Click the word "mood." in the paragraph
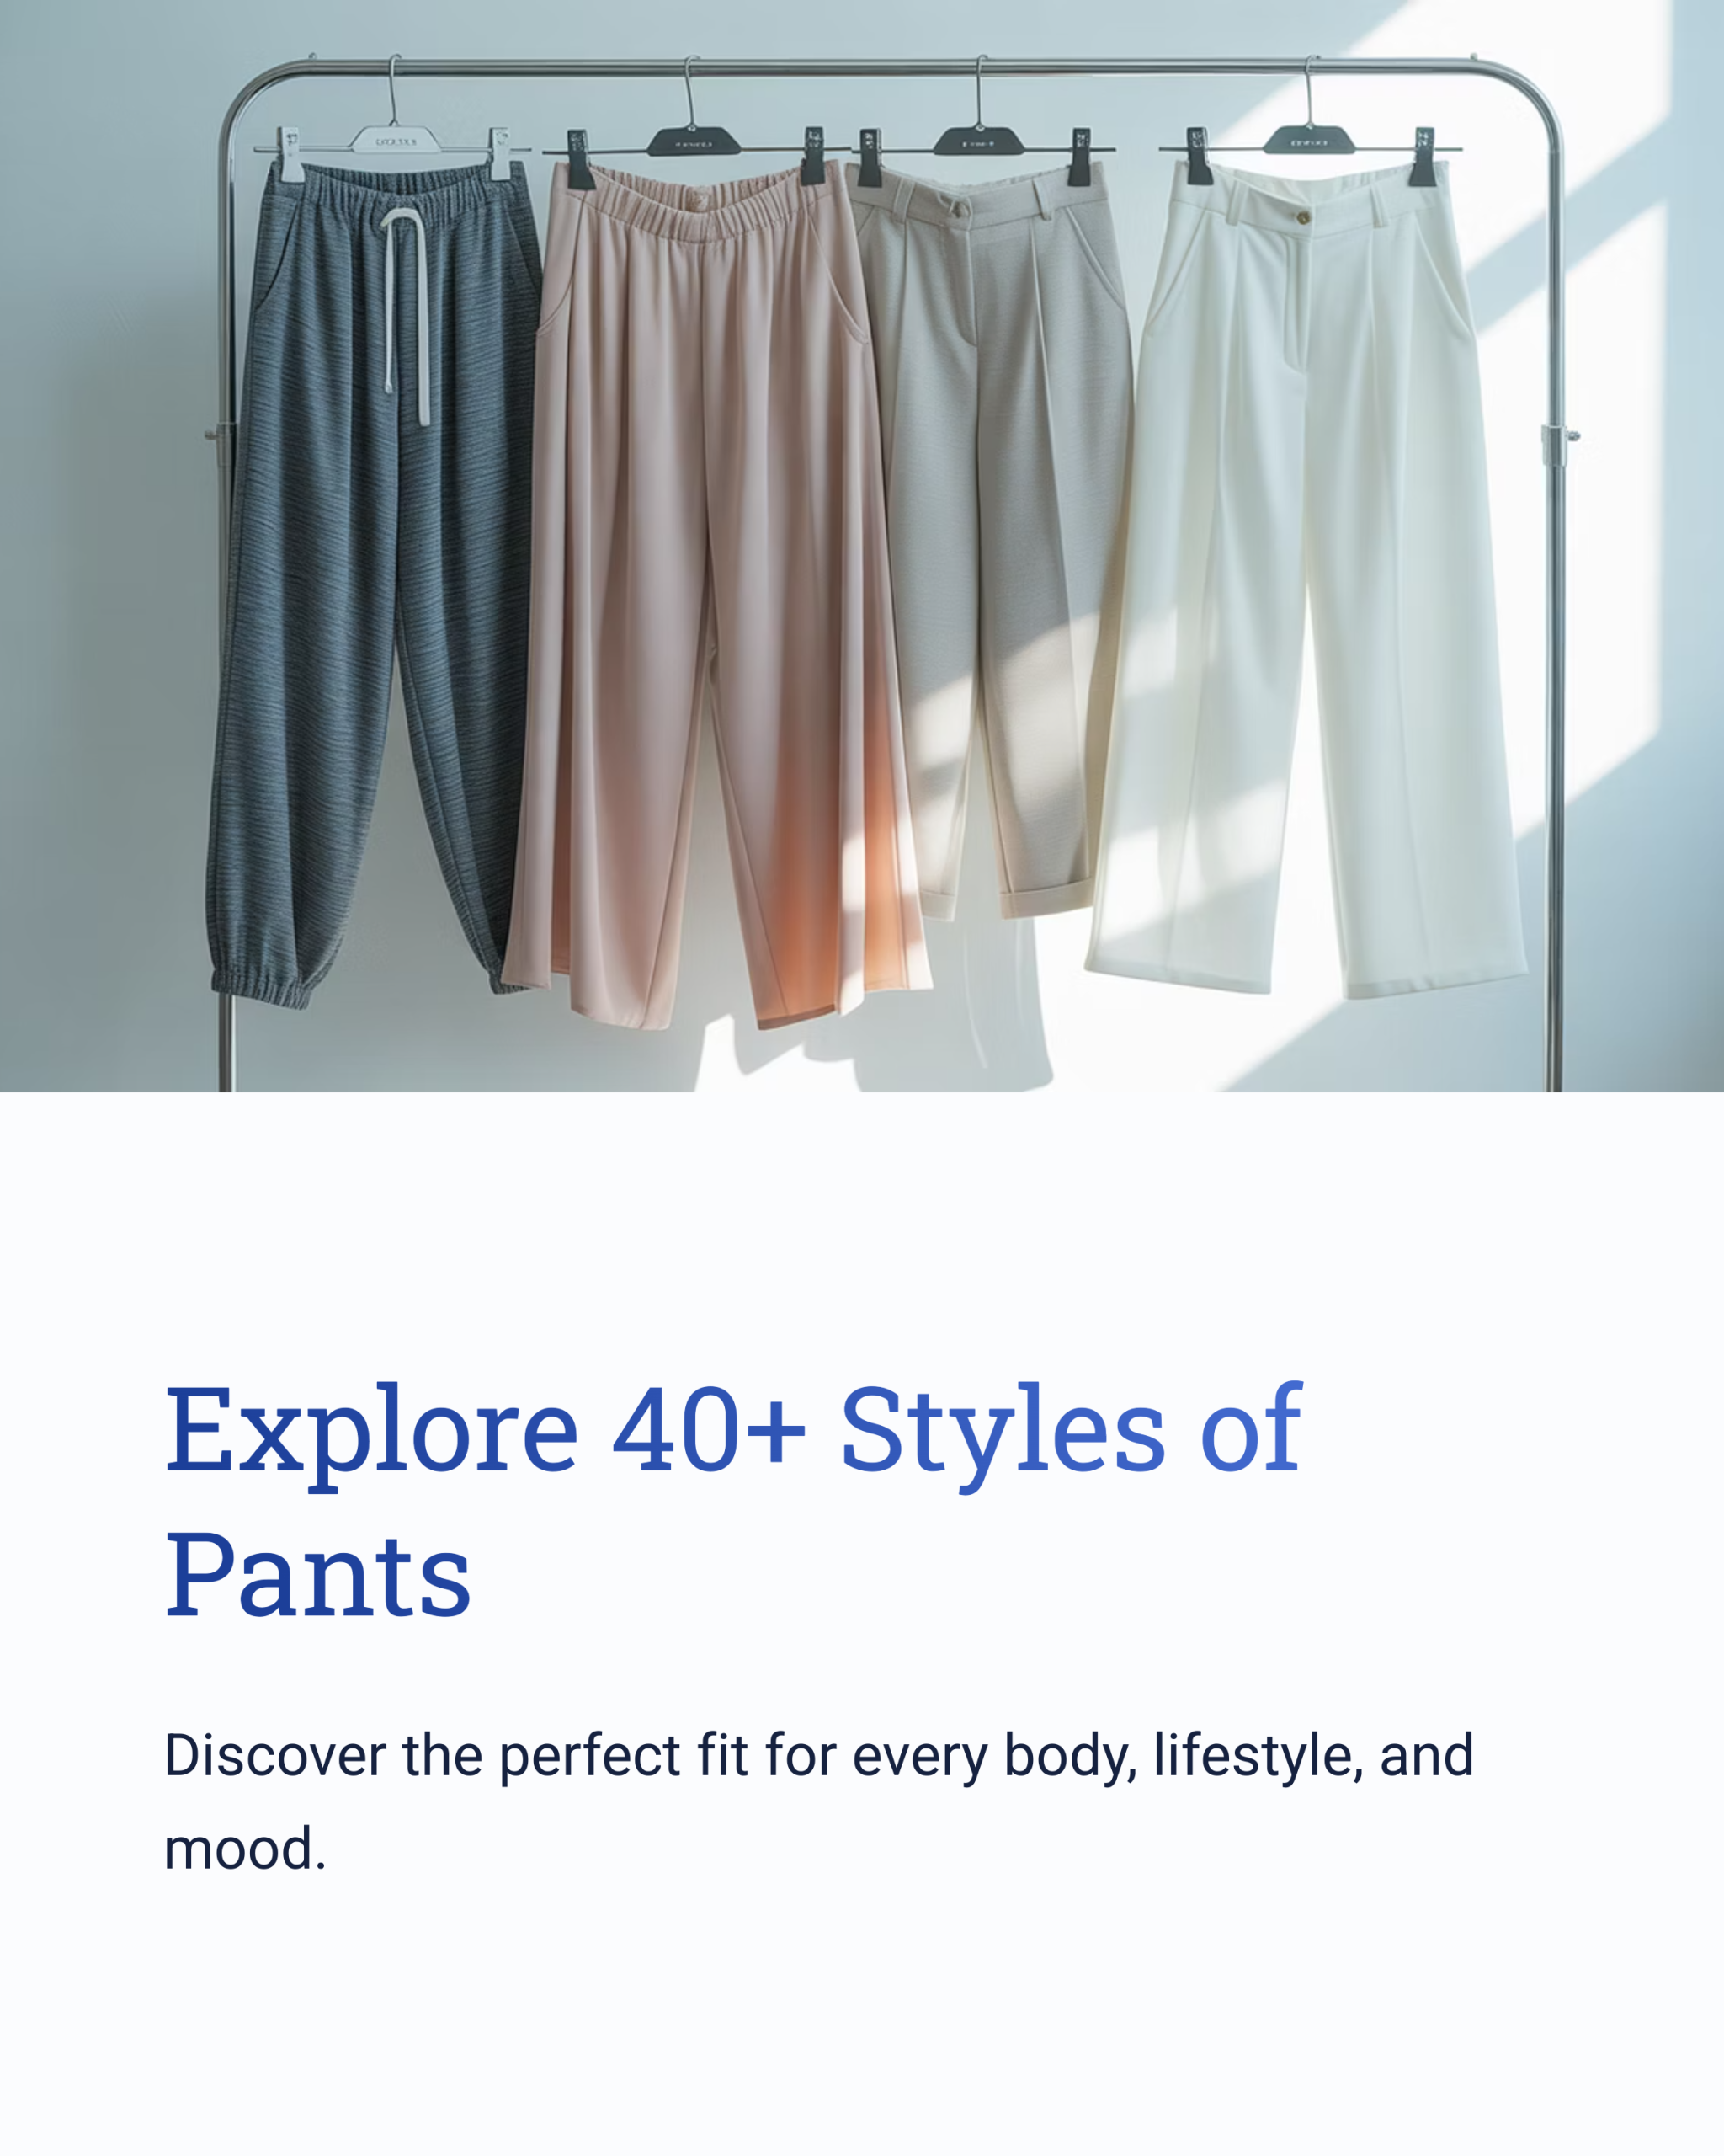Viewport: 1724px width, 2156px height. pos(245,1848)
